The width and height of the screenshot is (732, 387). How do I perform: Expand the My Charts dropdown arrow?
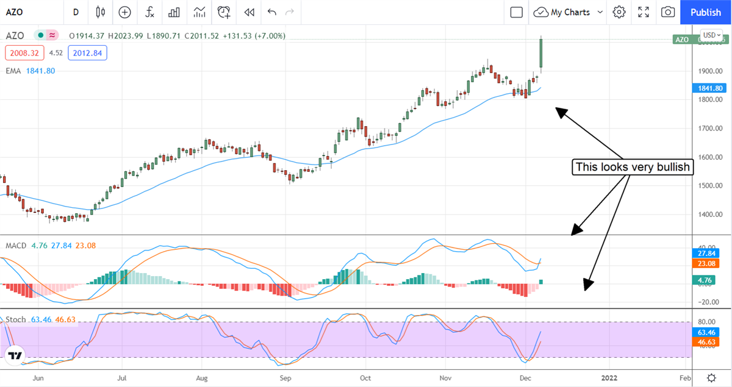click(600, 12)
